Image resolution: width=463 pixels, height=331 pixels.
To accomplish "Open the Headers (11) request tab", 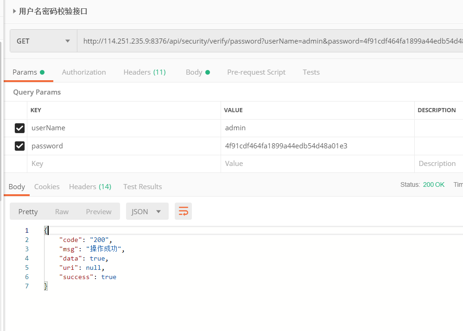I will (x=144, y=72).
